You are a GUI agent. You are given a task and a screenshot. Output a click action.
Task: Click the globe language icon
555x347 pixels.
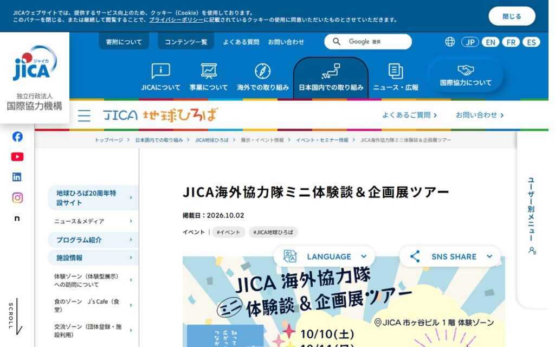(x=450, y=42)
